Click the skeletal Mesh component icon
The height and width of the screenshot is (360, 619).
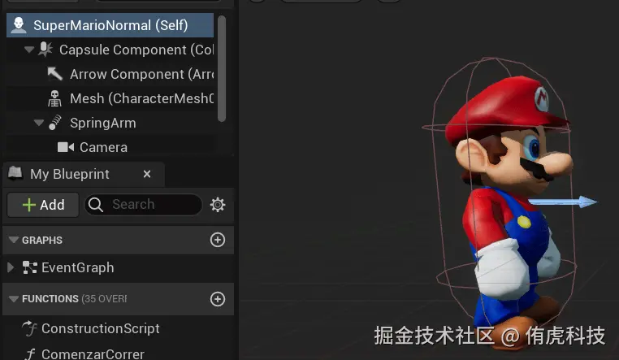click(x=54, y=98)
